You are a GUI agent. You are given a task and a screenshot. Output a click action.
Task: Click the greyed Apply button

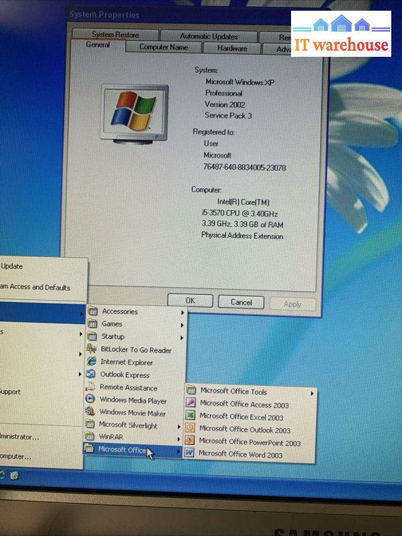tap(292, 304)
